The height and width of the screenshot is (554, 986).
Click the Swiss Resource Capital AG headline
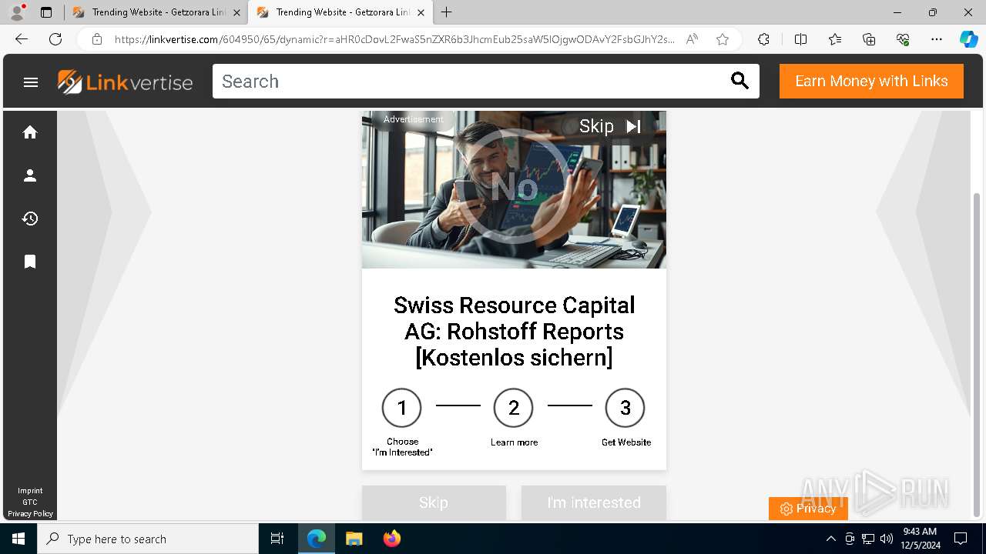pos(514,331)
